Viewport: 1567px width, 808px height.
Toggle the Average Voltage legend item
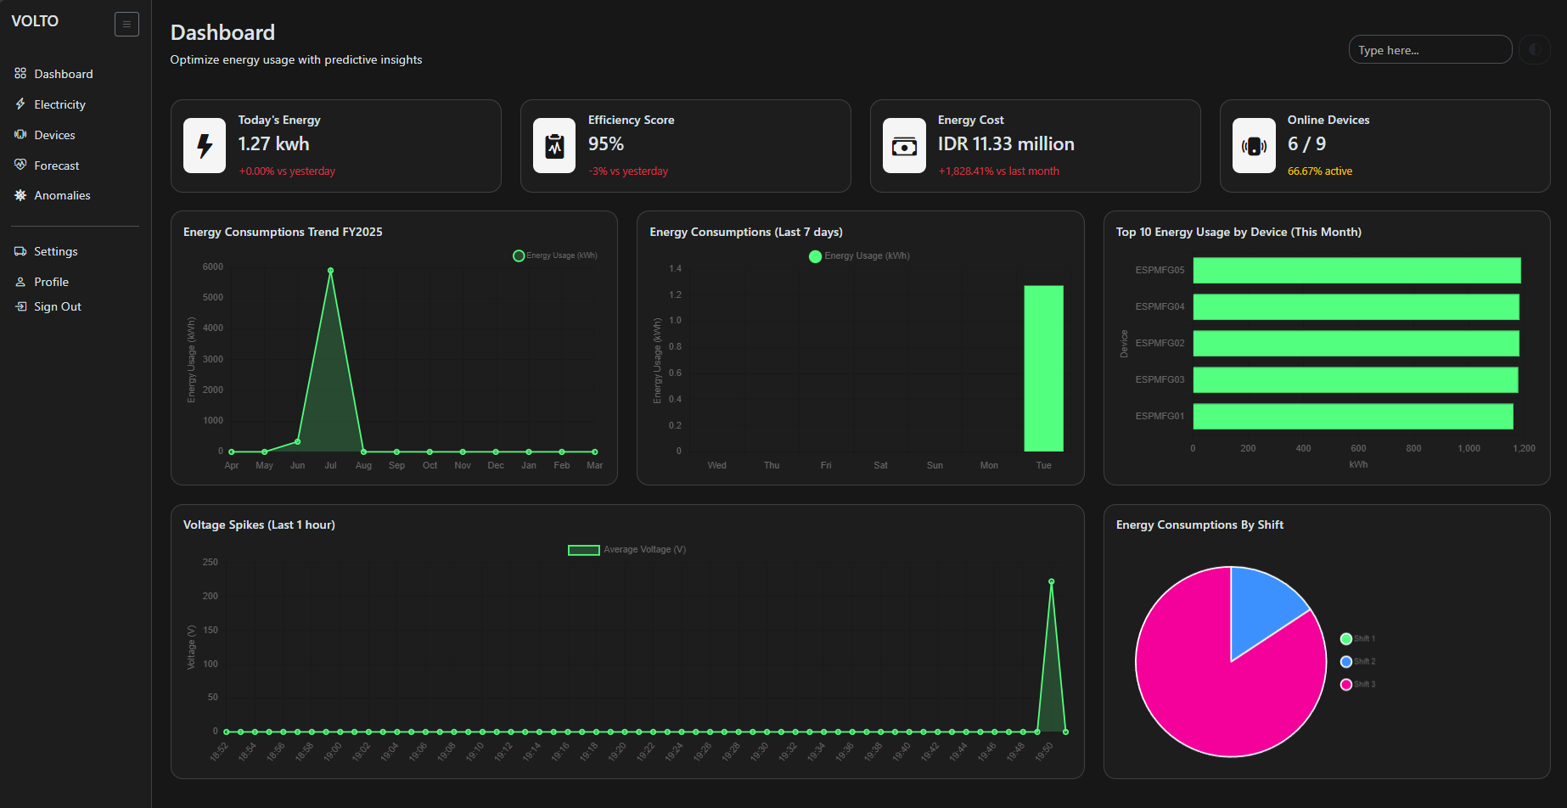click(x=626, y=549)
